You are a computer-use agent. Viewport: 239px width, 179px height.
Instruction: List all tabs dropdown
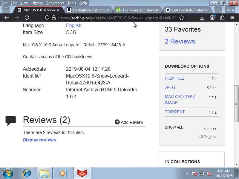pyautogui.click(x=230, y=10)
